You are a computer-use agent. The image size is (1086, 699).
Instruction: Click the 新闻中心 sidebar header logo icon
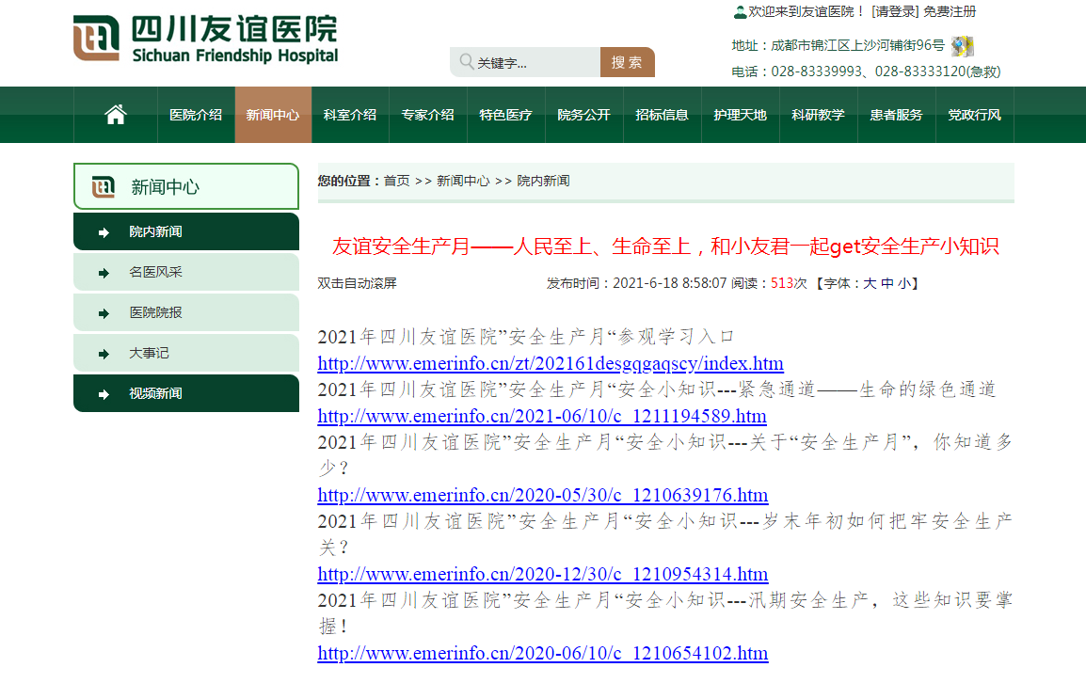coord(104,186)
